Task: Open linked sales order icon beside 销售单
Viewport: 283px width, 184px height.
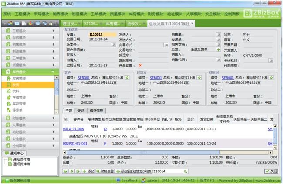Action: click(x=219, y=35)
